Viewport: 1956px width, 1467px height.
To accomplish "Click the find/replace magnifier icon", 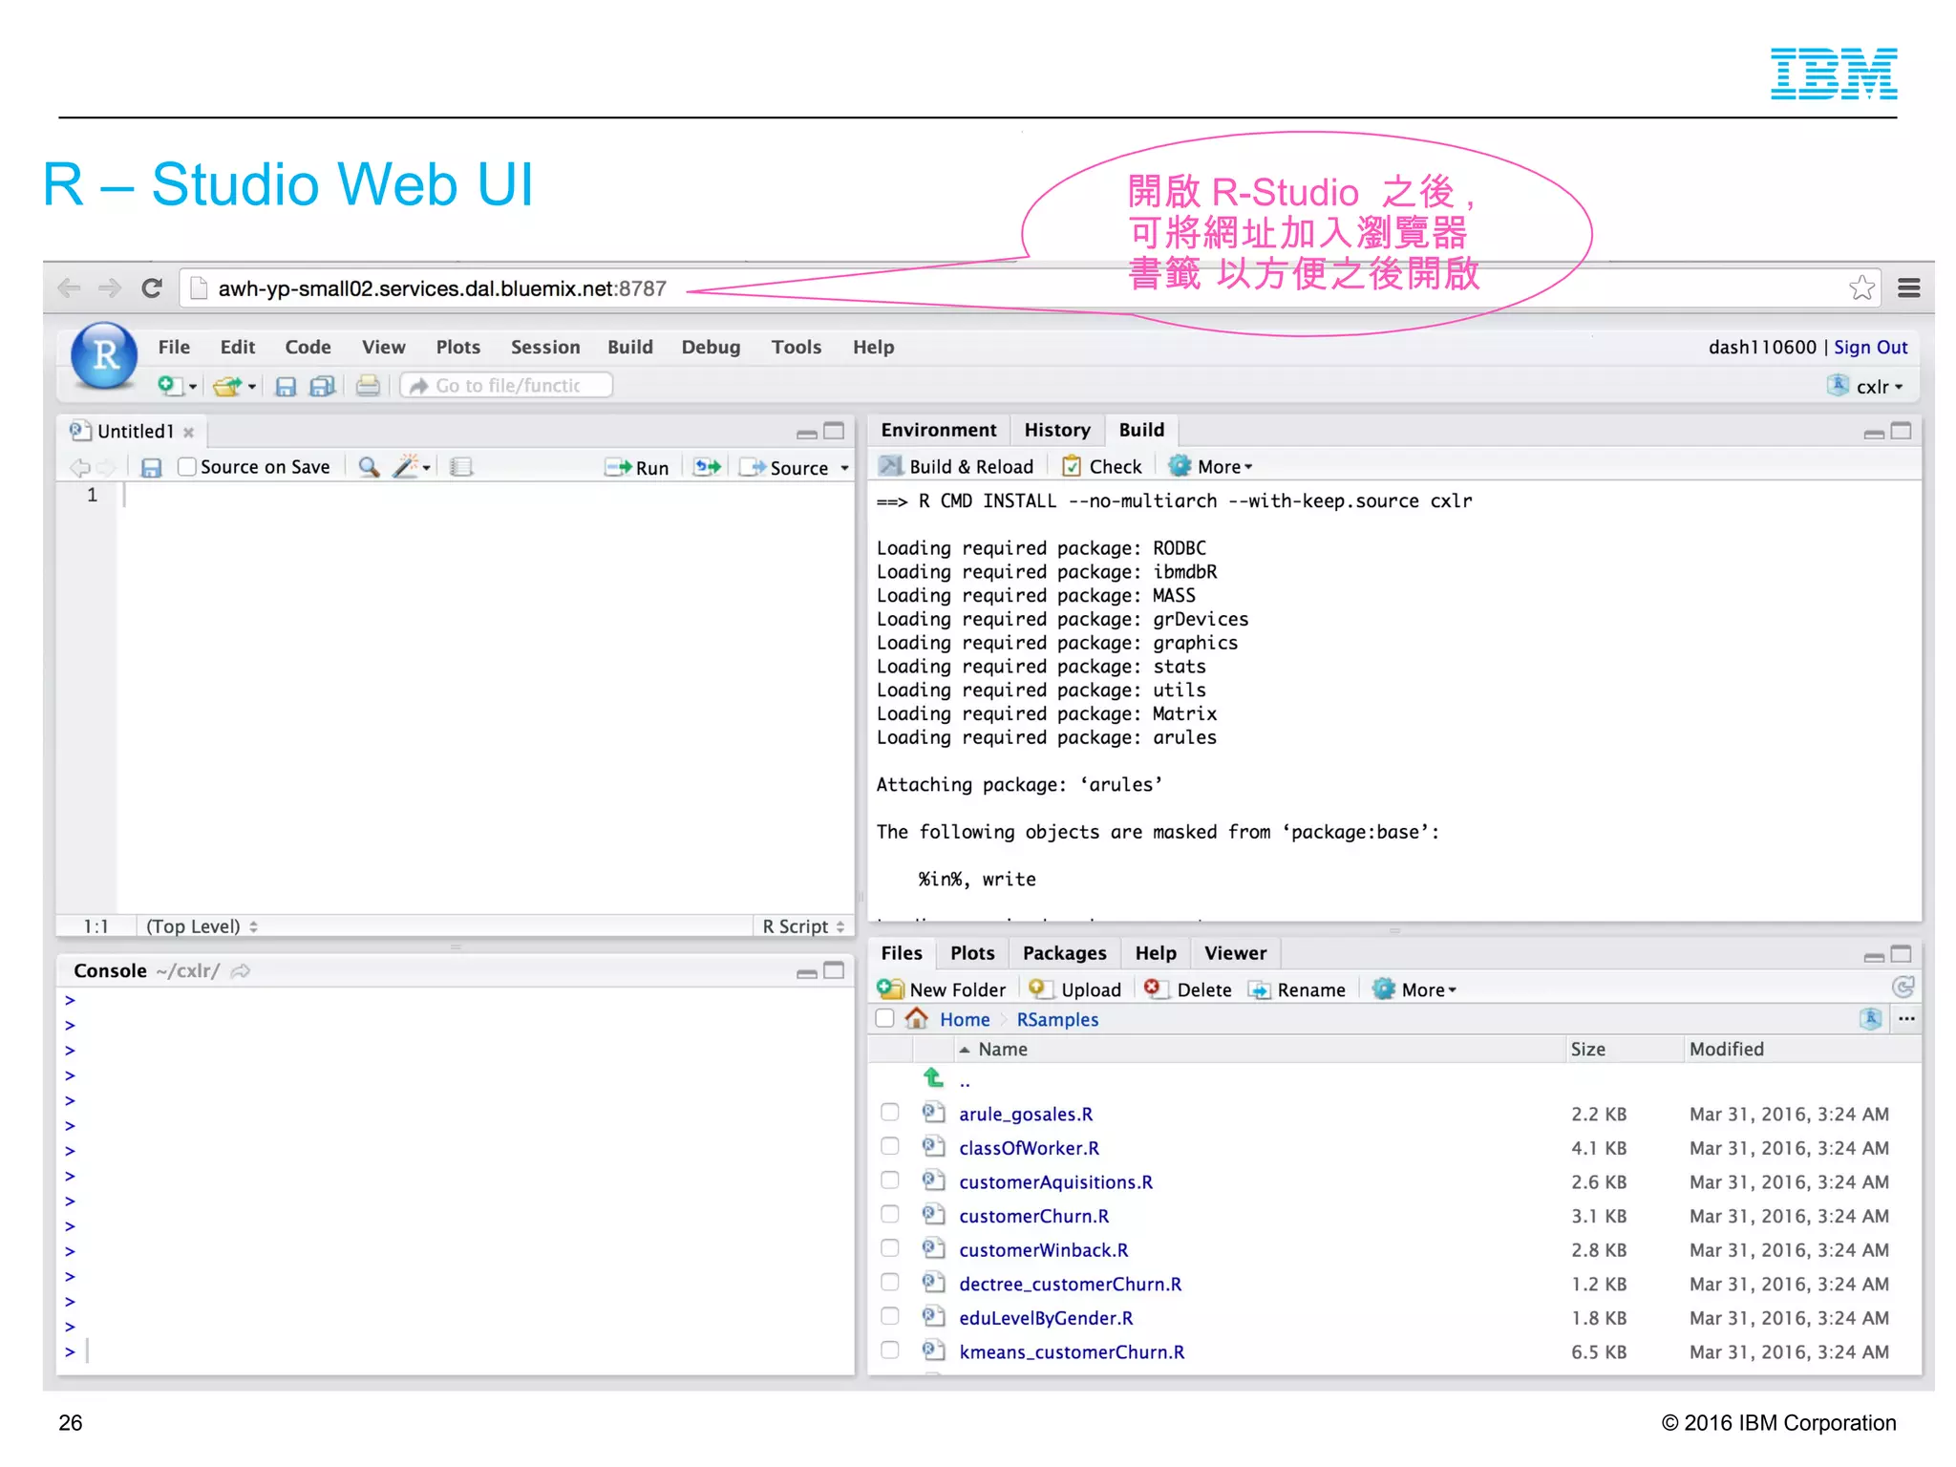I will coord(369,467).
